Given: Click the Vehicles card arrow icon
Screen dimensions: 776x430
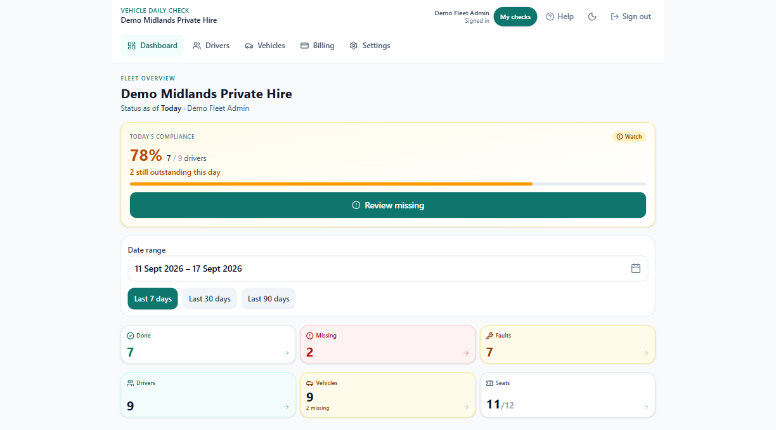Looking at the screenshot, I should 467,407.
